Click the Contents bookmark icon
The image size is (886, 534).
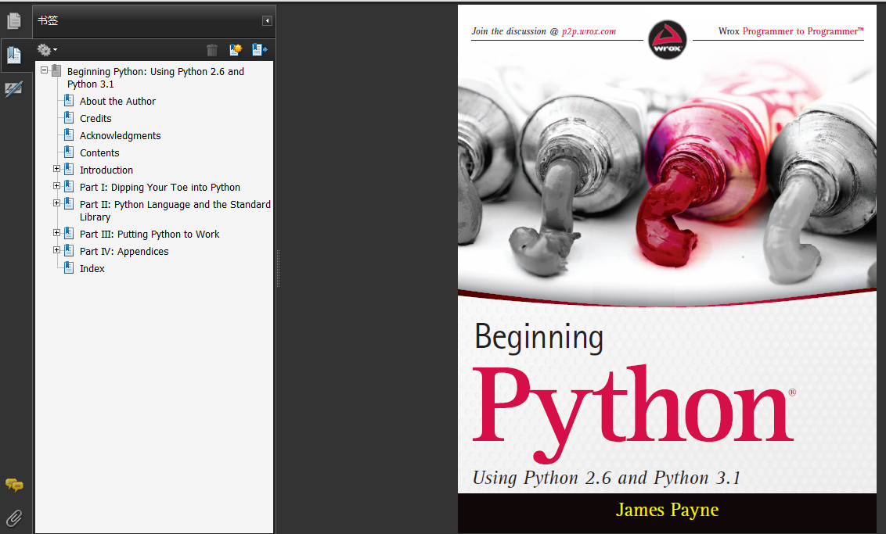(x=69, y=152)
